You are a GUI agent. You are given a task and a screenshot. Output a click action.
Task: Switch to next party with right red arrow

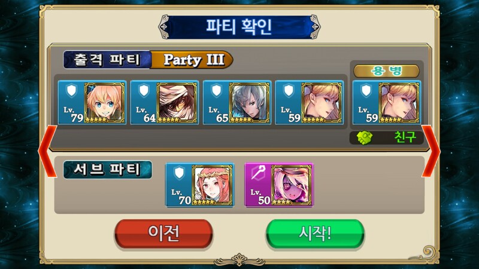[x=431, y=151]
